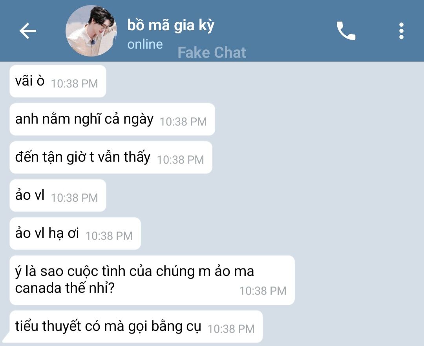Go back using the left arrow
The height and width of the screenshot is (346, 424).
point(27,31)
